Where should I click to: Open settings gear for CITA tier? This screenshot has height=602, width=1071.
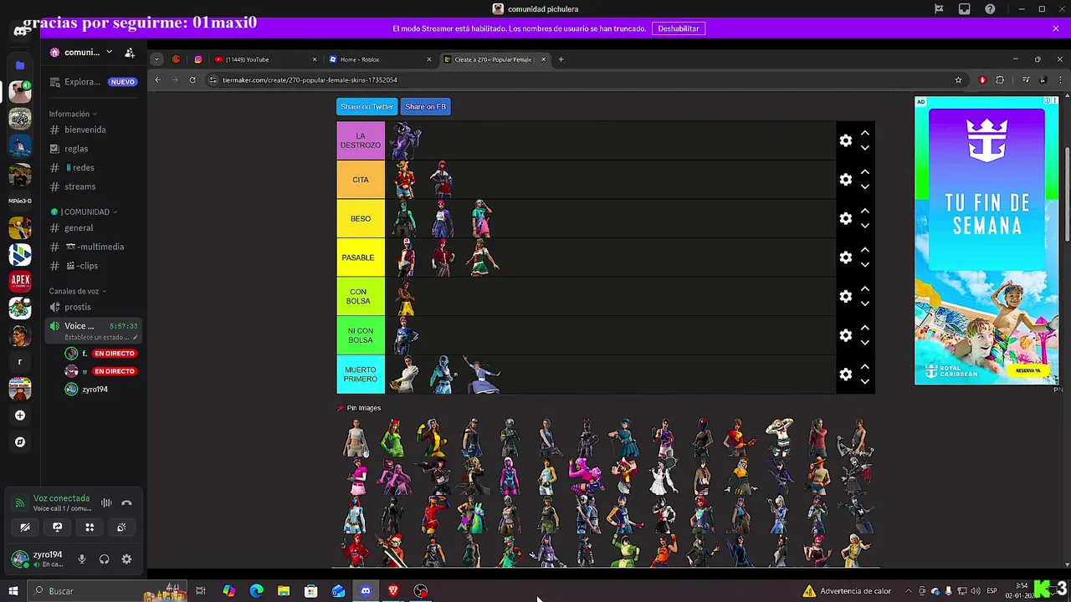pos(845,180)
